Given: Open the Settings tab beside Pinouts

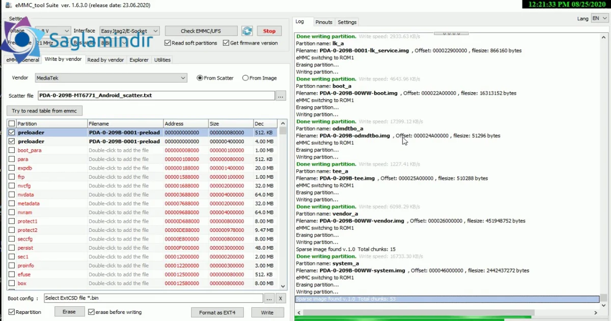Looking at the screenshot, I should click(347, 22).
